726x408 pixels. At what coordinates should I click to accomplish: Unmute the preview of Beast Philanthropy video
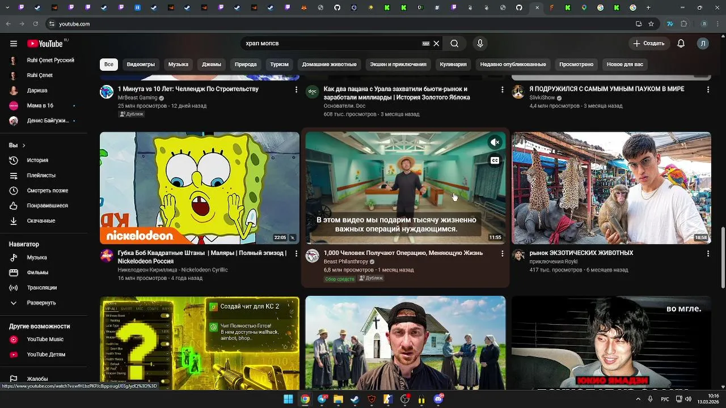click(x=495, y=142)
